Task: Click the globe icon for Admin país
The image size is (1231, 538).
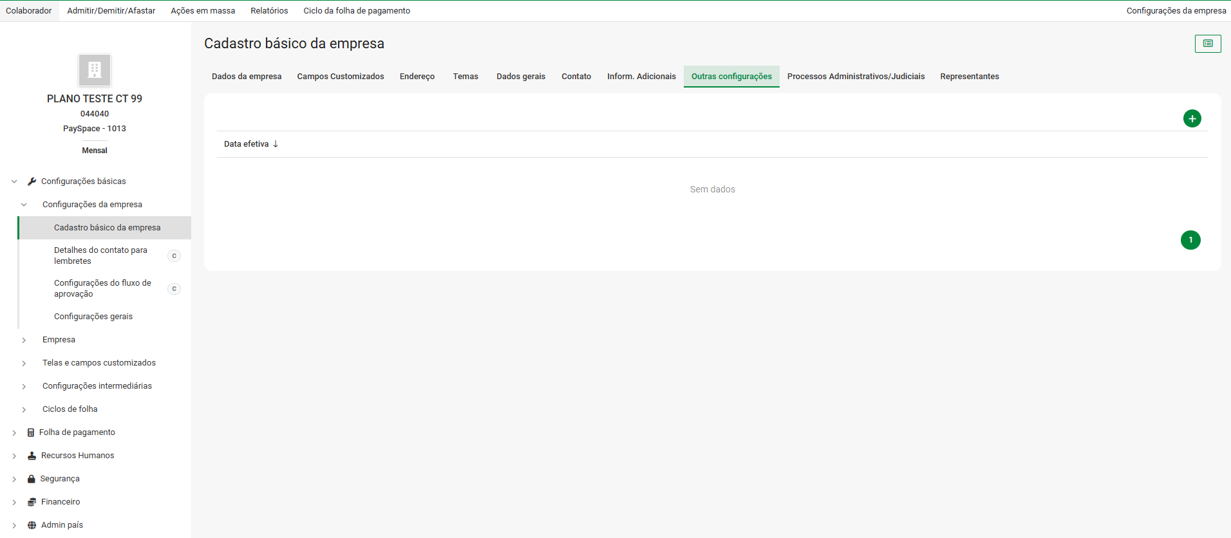Action: pyautogui.click(x=32, y=525)
